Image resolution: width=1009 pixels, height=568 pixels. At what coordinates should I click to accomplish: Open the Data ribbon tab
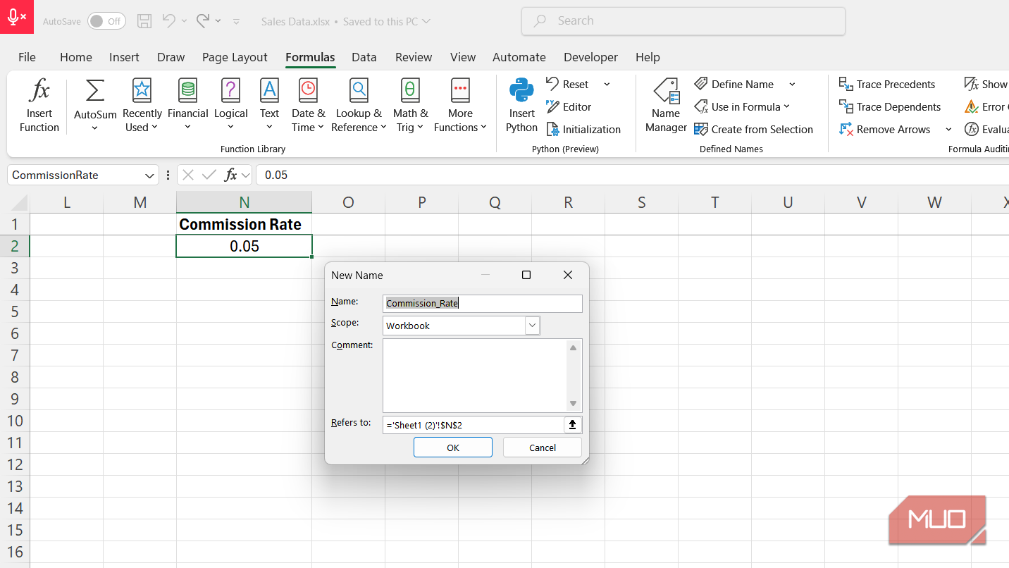point(364,57)
